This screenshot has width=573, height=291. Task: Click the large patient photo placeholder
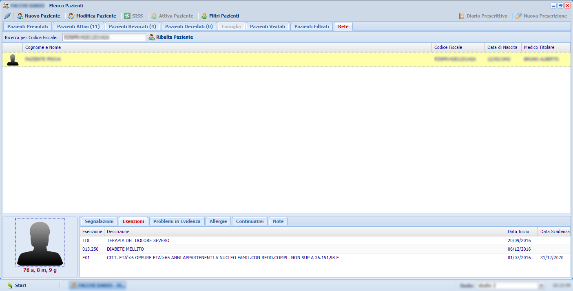(40, 242)
